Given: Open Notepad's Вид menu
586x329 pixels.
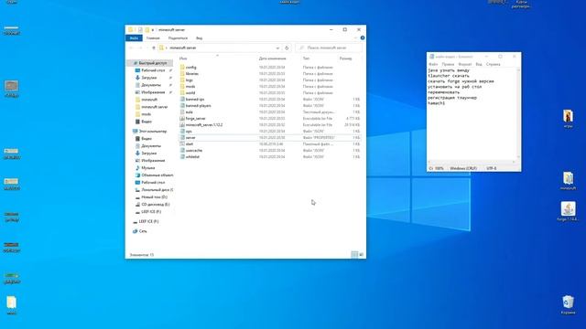Looking at the screenshot, I should (479, 64).
